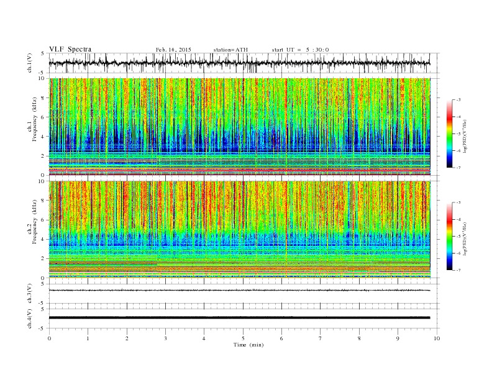
Task: Click the "8" kHz tick on ch.1 frequency axis
Action: tap(43, 98)
